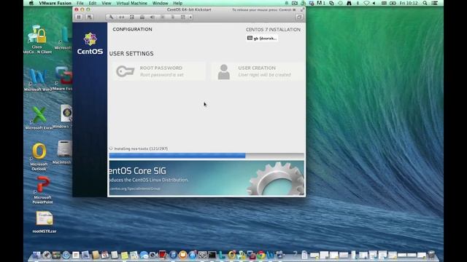This screenshot has height=262, width=467.
Task: Open the Root Password setting
Action: point(159,71)
